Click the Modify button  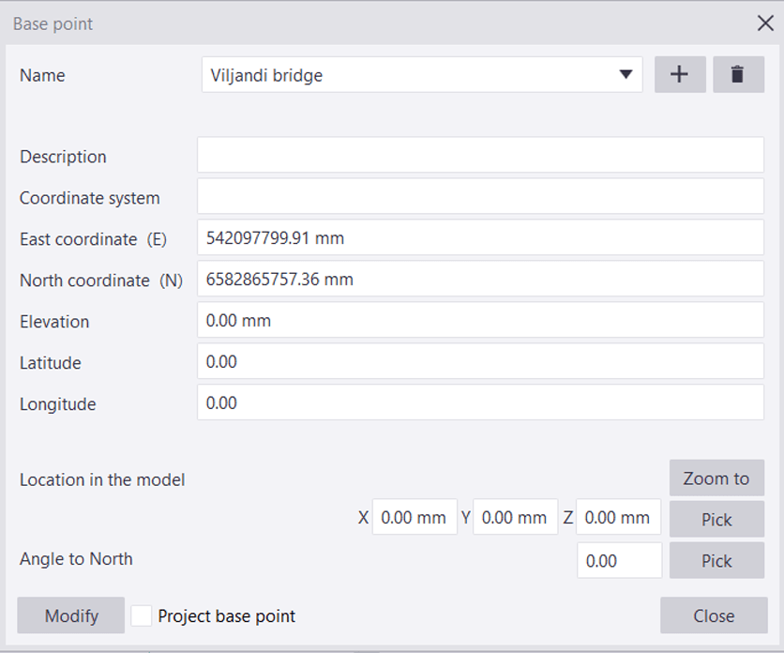(71, 615)
